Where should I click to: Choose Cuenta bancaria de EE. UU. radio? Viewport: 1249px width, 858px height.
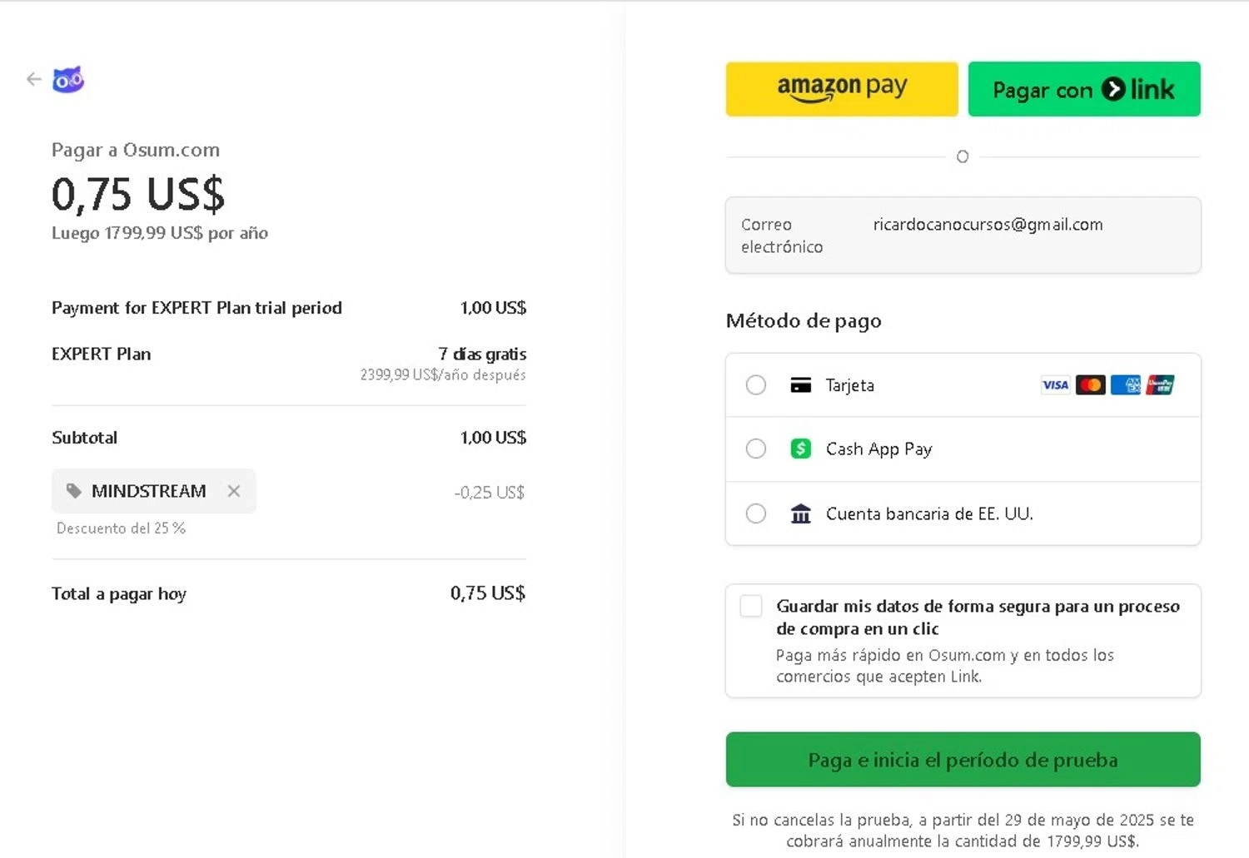pyautogui.click(x=756, y=514)
